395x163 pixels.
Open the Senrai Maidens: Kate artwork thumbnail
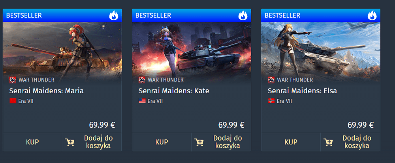click(x=192, y=52)
